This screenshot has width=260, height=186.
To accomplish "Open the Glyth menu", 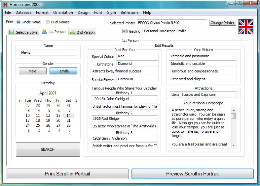I will coord(111,13).
